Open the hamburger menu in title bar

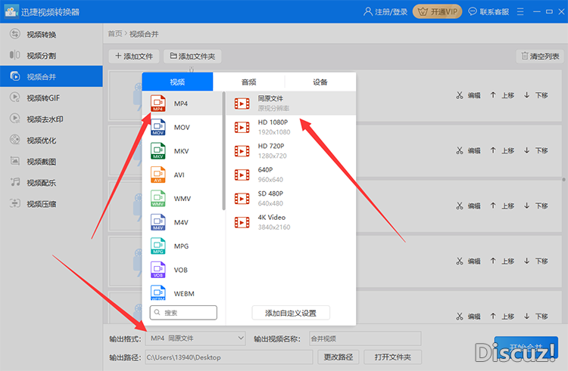click(520, 11)
